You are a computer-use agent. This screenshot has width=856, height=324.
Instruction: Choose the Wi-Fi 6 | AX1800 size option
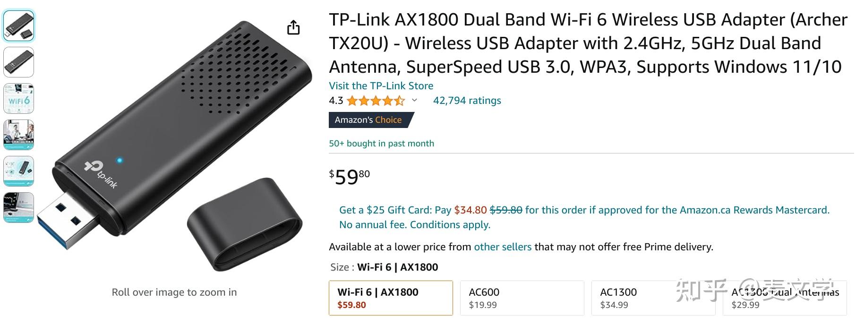pyautogui.click(x=391, y=298)
